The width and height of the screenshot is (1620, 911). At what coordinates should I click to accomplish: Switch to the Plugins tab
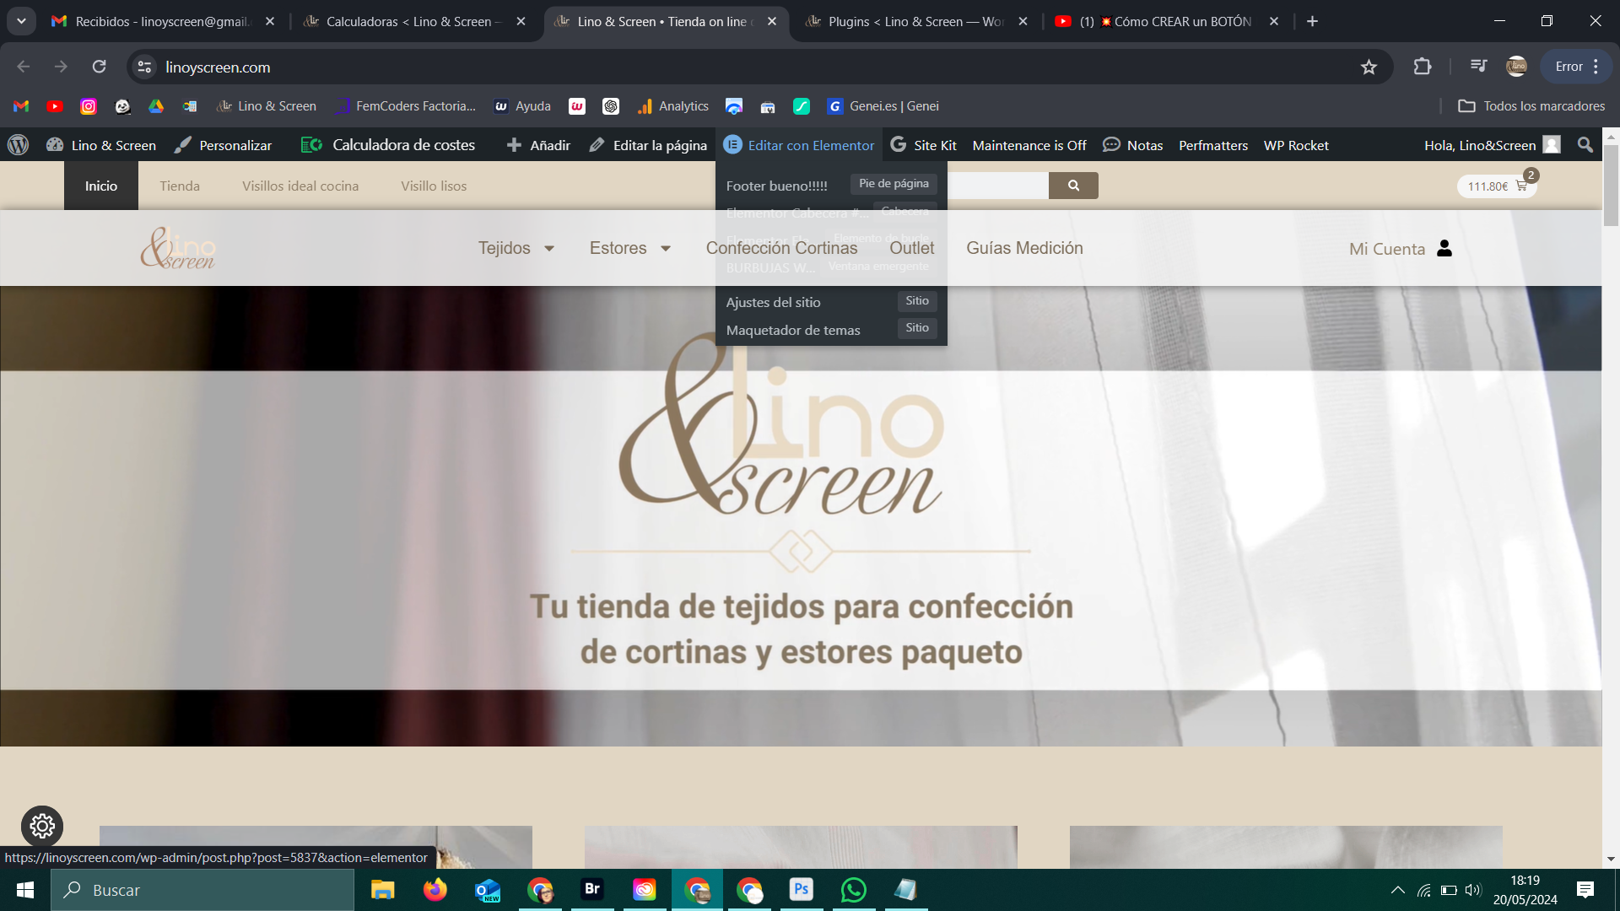pos(917,21)
